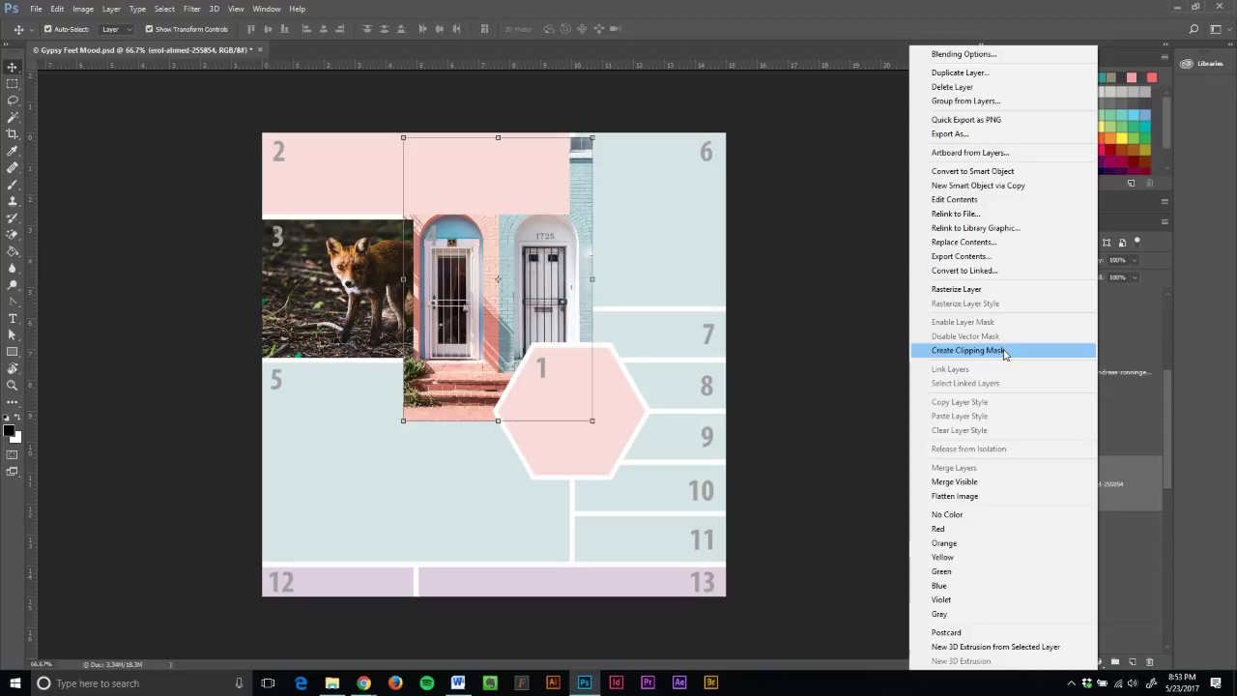Select the Blur tool

click(13, 268)
